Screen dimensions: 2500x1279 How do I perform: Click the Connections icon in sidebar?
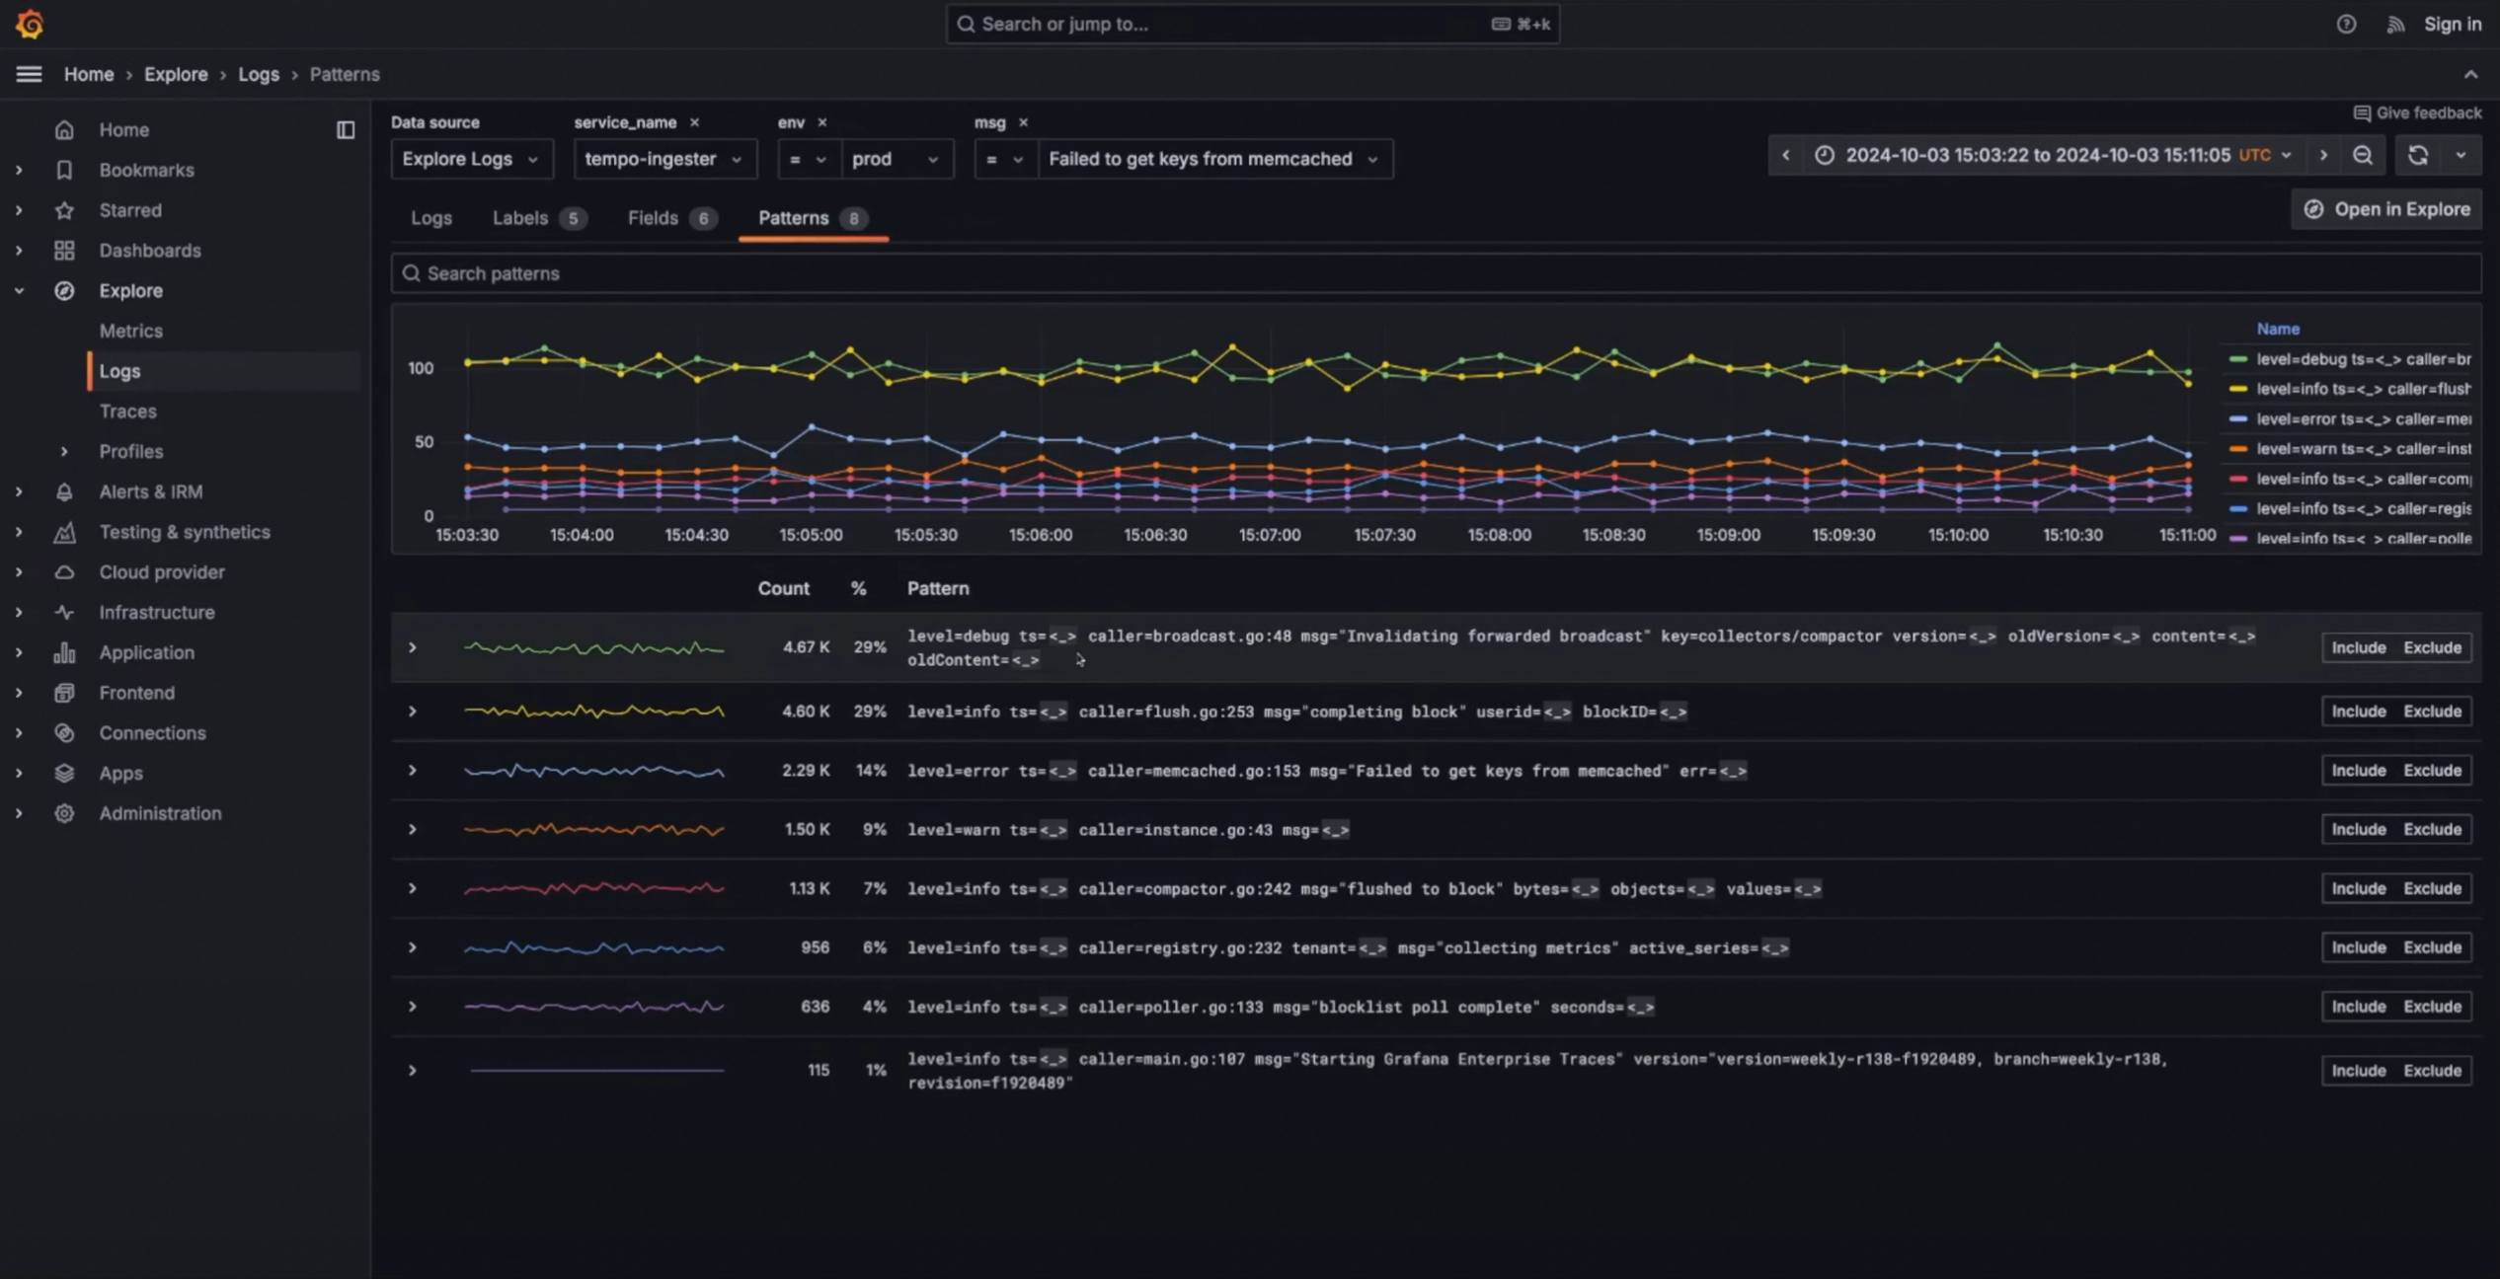[x=64, y=733]
